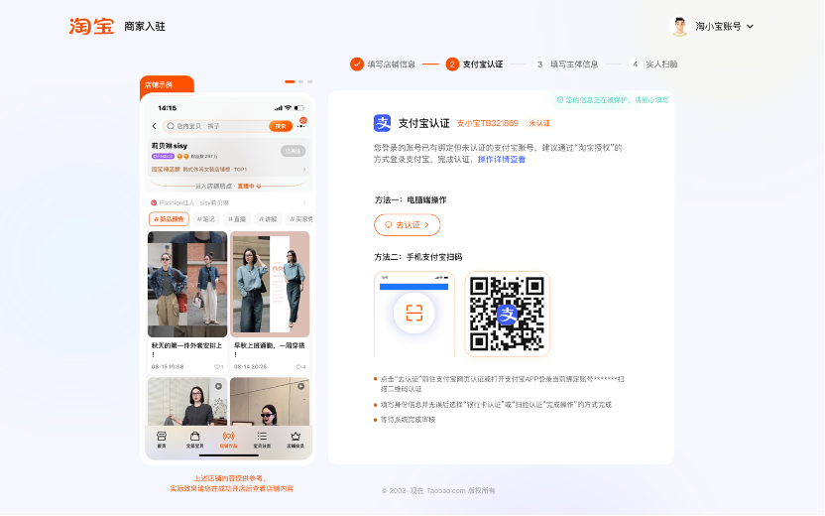Viewport: 825px width, 516px height.
Task: Click the 未认证 status badge
Action: click(x=539, y=123)
